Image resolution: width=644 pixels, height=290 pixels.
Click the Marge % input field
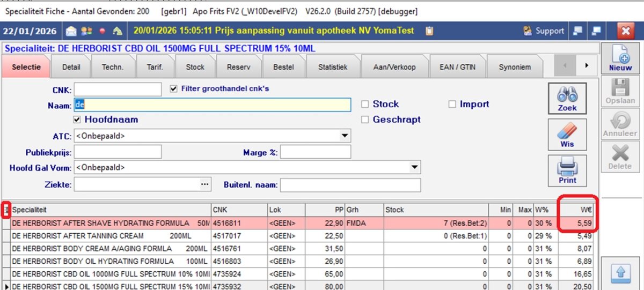click(x=316, y=152)
